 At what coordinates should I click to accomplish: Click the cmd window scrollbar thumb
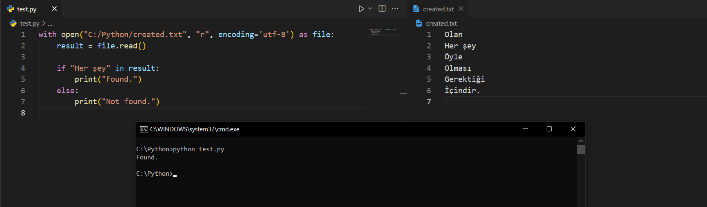(581, 149)
